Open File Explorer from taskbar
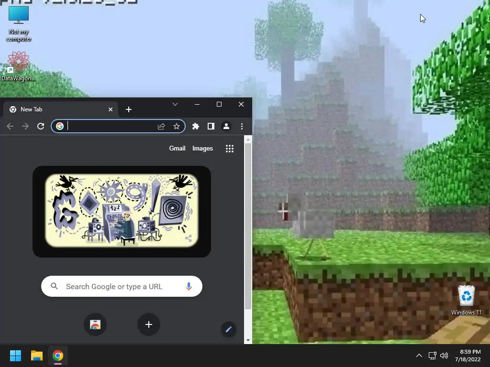490x367 pixels. [x=36, y=356]
